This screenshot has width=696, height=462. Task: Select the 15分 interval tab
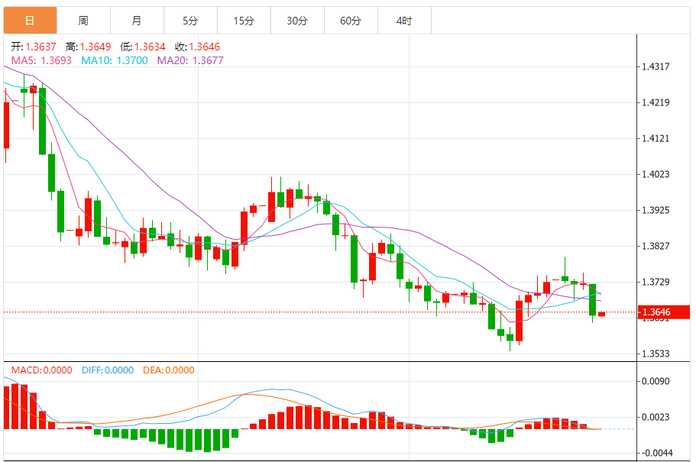(x=244, y=21)
